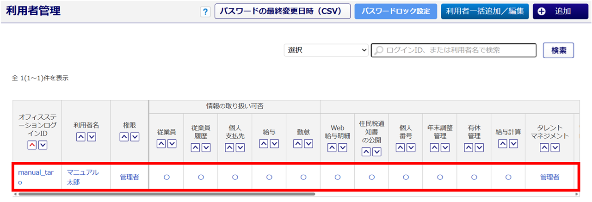592x202 pixels.
Task: Sort タレントマネジメント column descending
Action: point(555,148)
